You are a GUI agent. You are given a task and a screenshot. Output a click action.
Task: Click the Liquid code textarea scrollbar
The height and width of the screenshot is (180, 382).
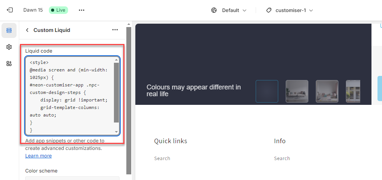[x=116, y=92]
